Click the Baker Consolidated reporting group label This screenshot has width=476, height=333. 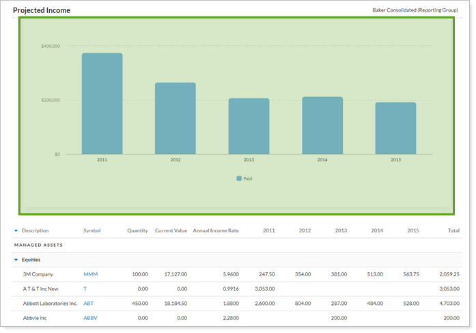tap(415, 10)
